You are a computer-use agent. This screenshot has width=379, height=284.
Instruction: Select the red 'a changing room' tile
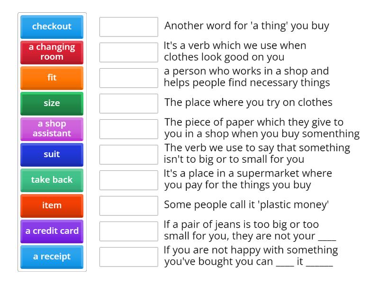point(52,52)
